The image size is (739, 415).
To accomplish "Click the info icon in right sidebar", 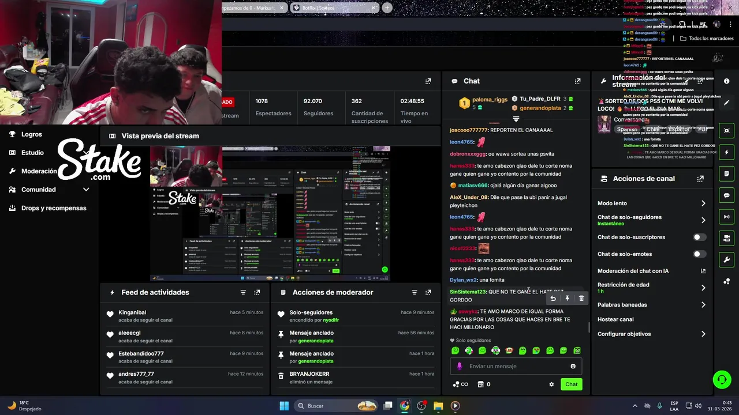I will pos(726,81).
